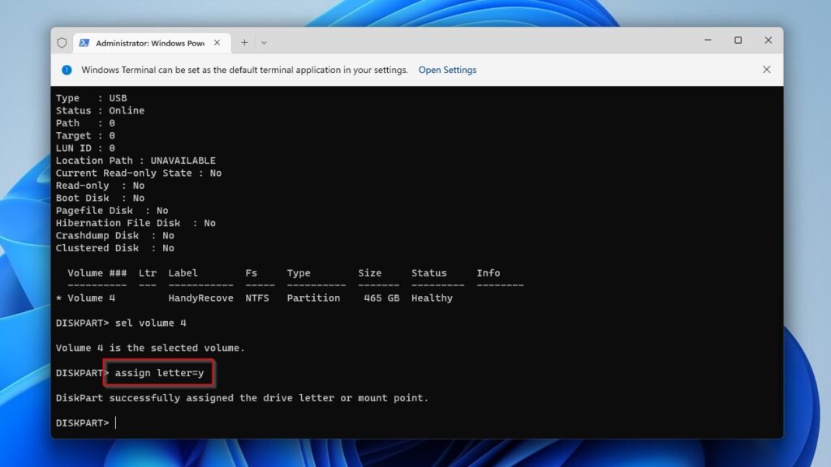Screen dimensions: 831x467
Task: Dismiss the default terminal banner
Action: 766,70
